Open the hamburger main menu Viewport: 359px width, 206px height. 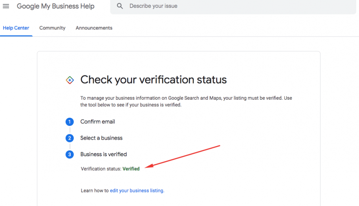pyautogui.click(x=6, y=6)
